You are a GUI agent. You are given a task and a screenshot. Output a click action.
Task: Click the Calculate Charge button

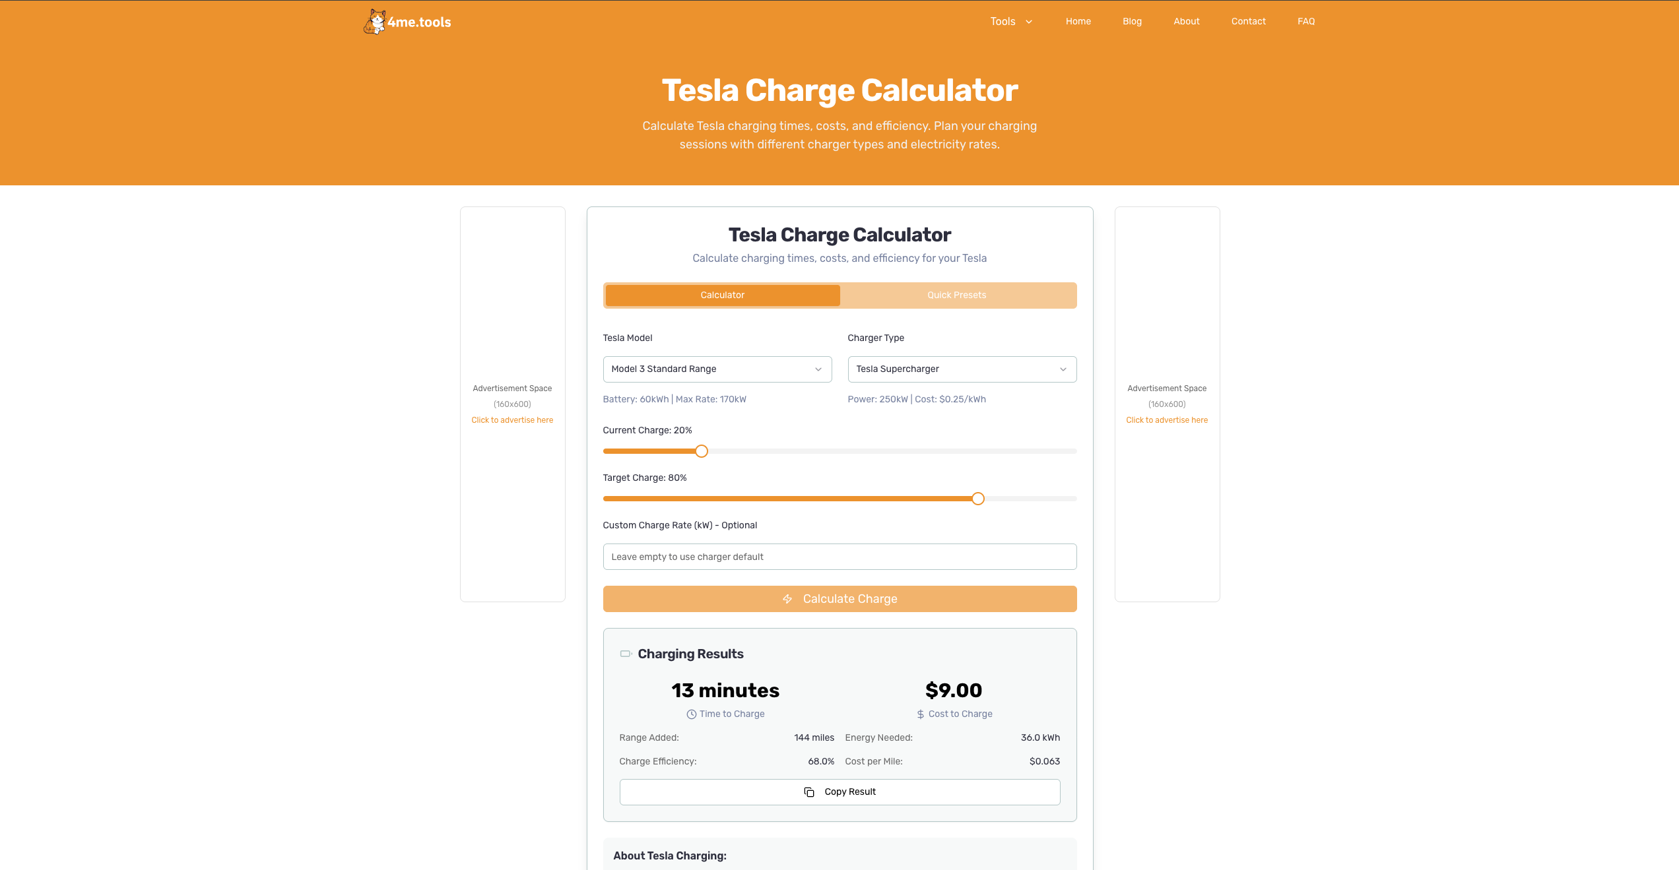pyautogui.click(x=840, y=599)
